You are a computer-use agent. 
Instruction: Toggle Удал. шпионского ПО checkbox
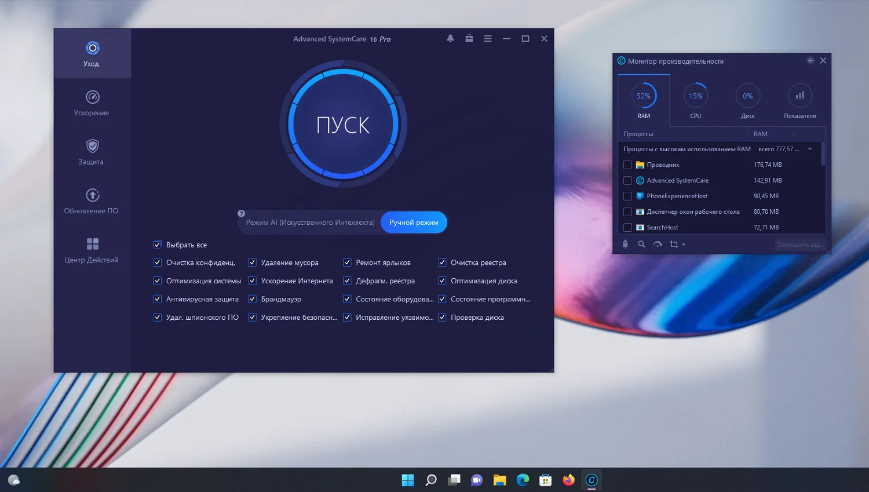[157, 318]
